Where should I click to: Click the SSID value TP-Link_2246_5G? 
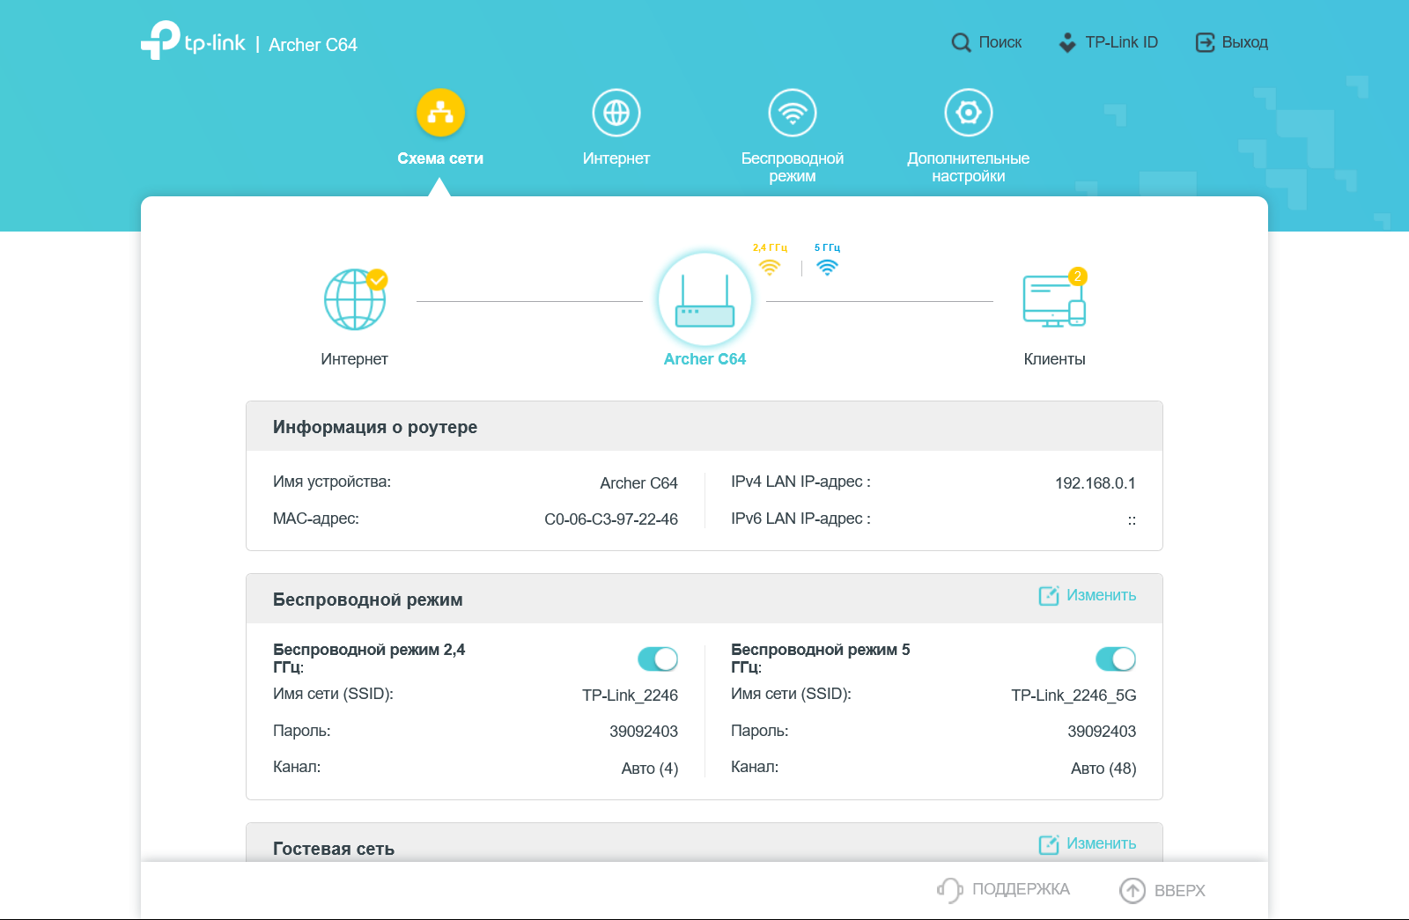tap(1073, 696)
